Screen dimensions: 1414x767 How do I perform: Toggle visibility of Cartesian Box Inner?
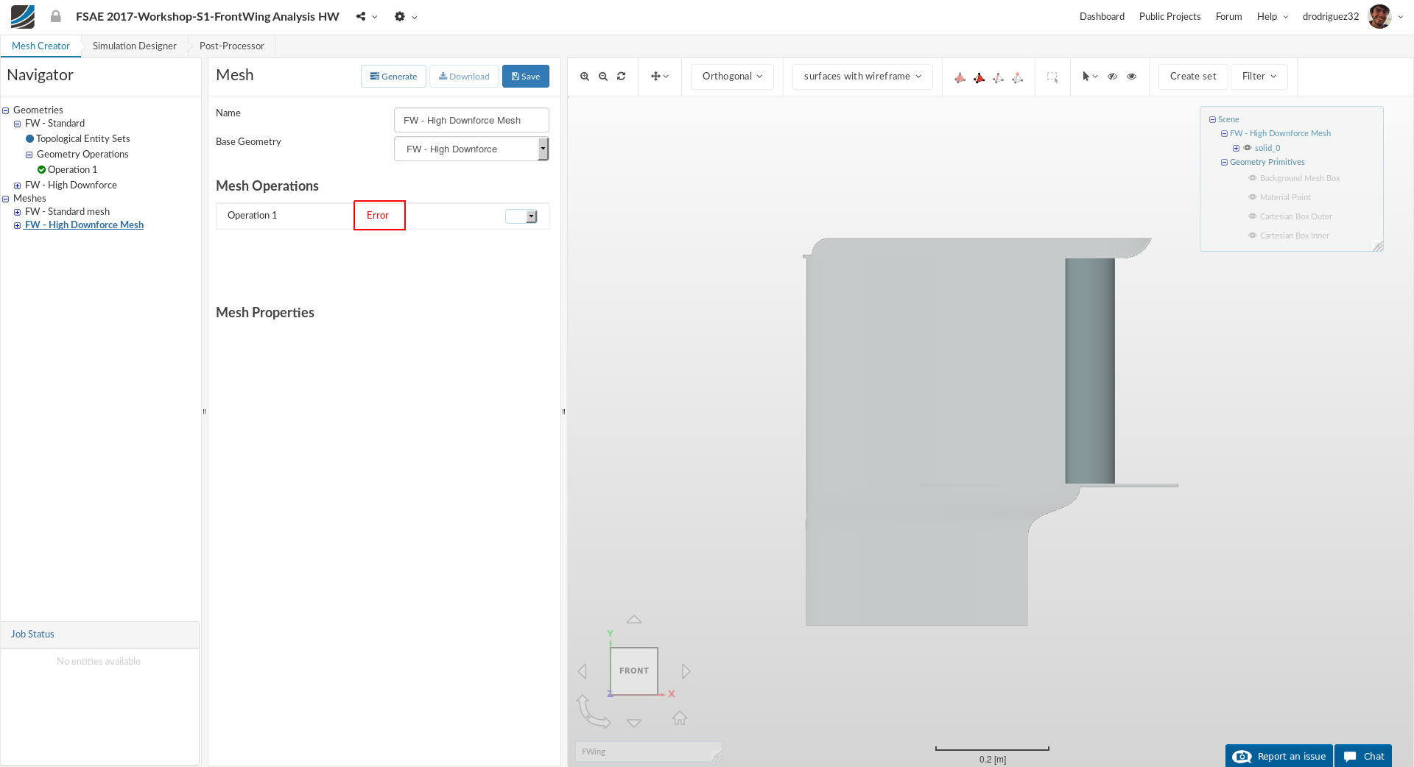tap(1252, 236)
